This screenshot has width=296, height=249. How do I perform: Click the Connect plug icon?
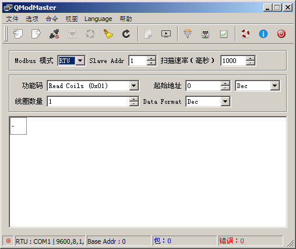pyautogui.click(x=54, y=34)
